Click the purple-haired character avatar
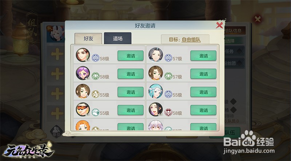The height and width of the screenshot is (161, 291). coord(83,73)
